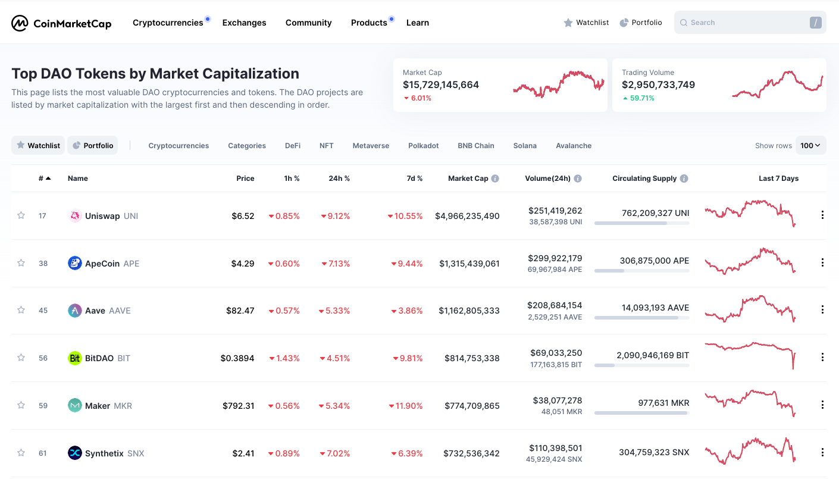The image size is (839, 479).
Task: Click the Volume(24h) column info icon
Action: (x=578, y=179)
